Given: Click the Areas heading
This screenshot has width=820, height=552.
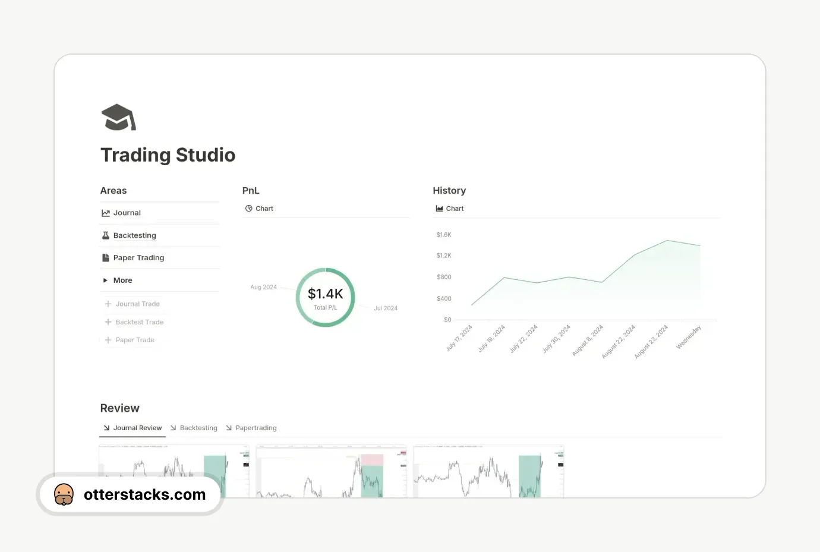Looking at the screenshot, I should [x=113, y=191].
